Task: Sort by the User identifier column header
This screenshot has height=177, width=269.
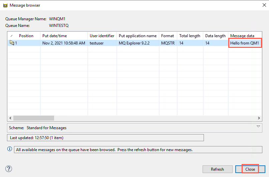Action: (x=102, y=36)
